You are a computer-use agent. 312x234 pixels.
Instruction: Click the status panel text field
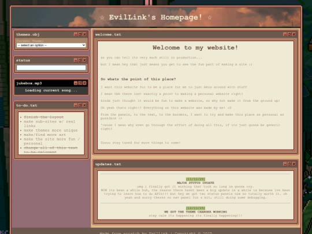(x=51, y=68)
